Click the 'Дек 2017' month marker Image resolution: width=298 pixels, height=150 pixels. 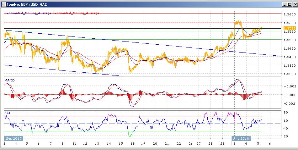(x=13, y=138)
